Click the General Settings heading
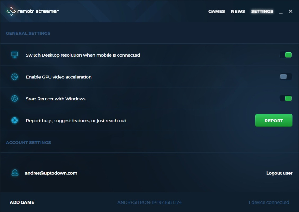299x212 pixels. click(28, 33)
